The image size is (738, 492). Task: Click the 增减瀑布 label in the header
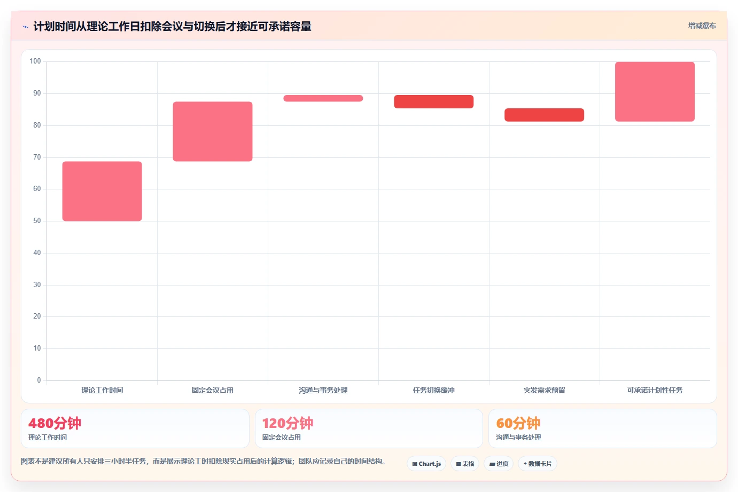pyautogui.click(x=702, y=26)
